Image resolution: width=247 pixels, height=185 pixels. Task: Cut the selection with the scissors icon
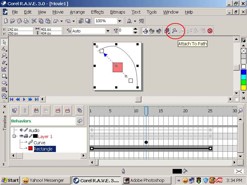34,21
